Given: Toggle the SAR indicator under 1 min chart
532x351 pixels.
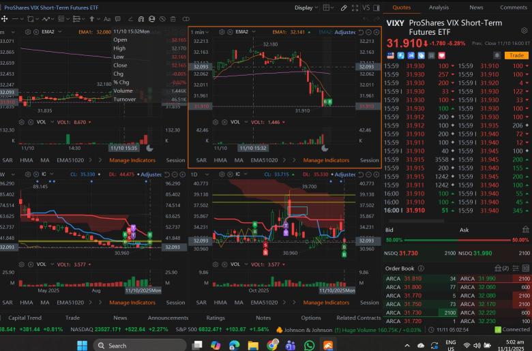Looking at the screenshot, I should (201, 160).
